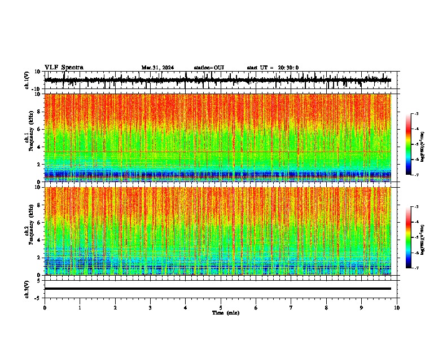The image size is (447, 345).
Task: Click the 'VLF Spectra' title text
Action: 64,67
